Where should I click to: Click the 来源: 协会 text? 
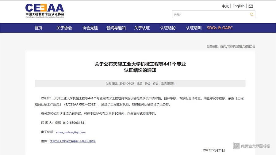[x=144, y=83]
